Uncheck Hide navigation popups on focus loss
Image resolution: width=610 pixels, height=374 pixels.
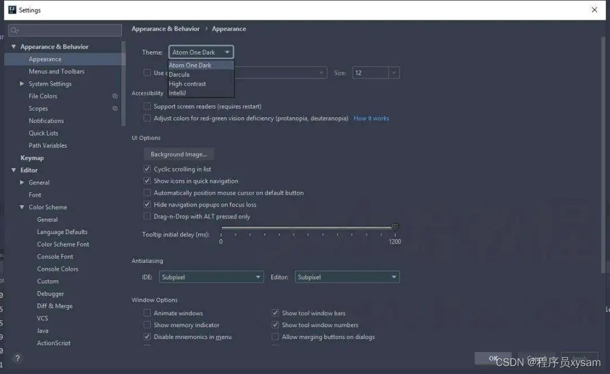[147, 204]
